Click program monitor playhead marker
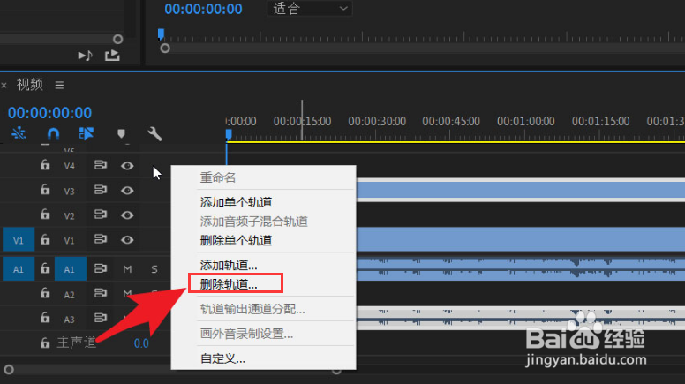This screenshot has height=384, width=685. coord(161,34)
